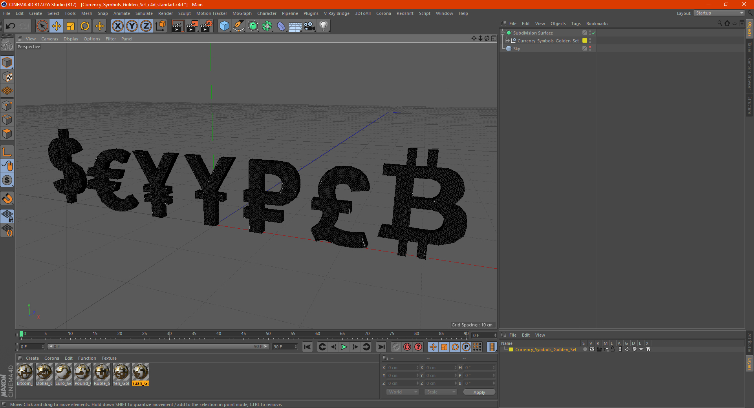Render the current view
The height and width of the screenshot is (408, 754).
[x=178, y=26]
